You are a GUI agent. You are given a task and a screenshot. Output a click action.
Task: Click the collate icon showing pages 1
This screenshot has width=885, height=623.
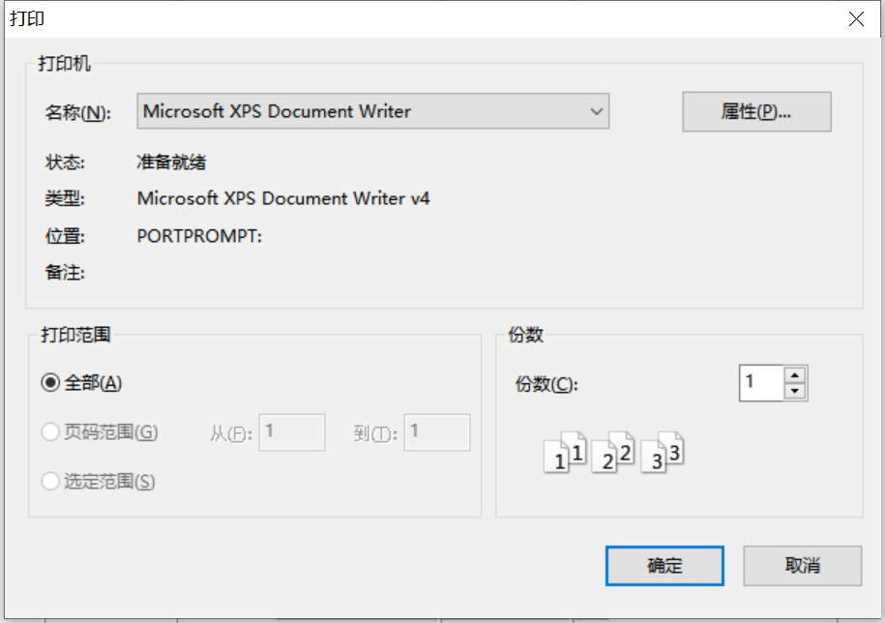(566, 453)
